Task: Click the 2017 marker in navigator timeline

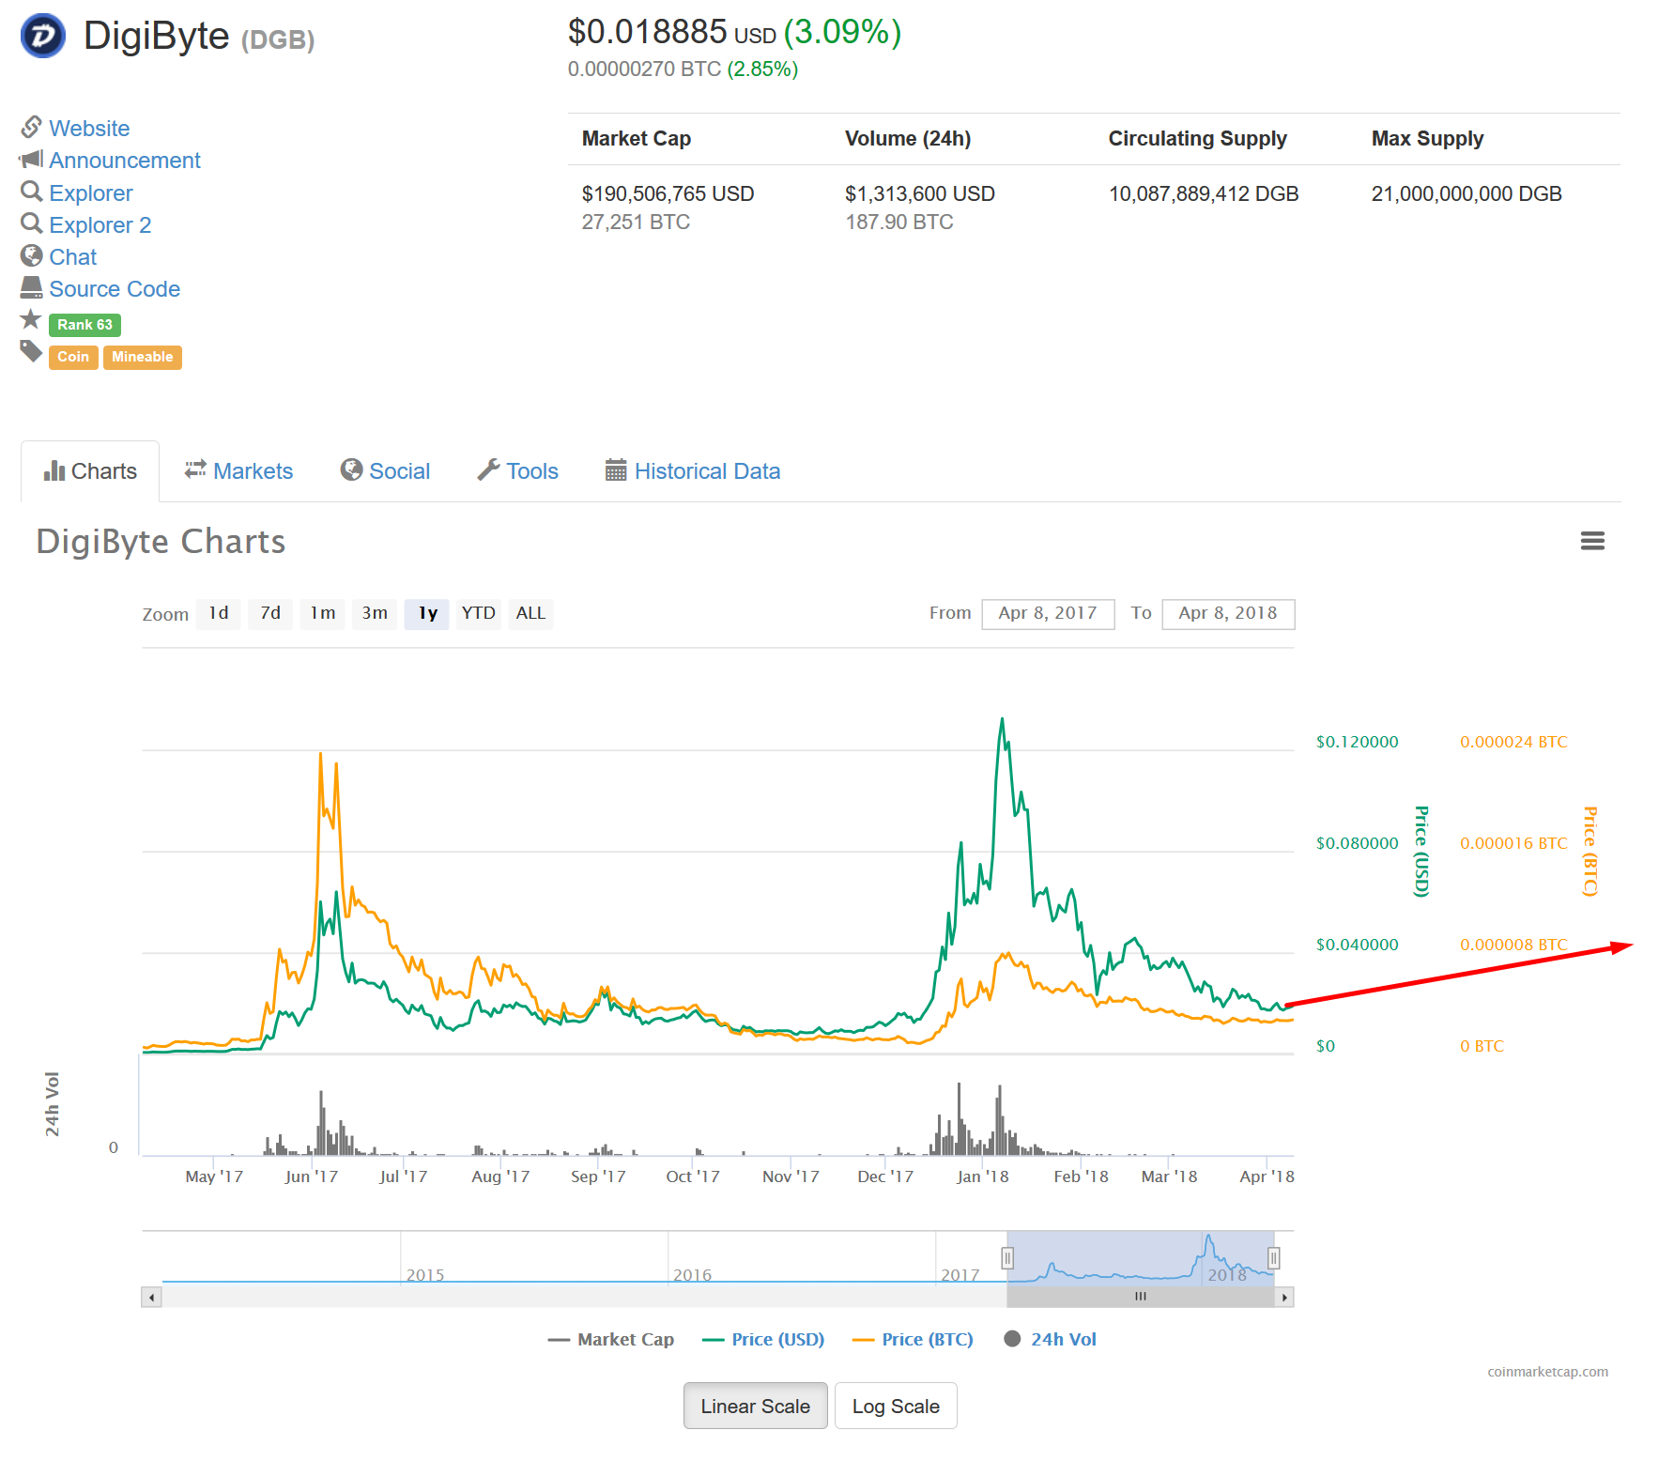Action: coord(960,1274)
